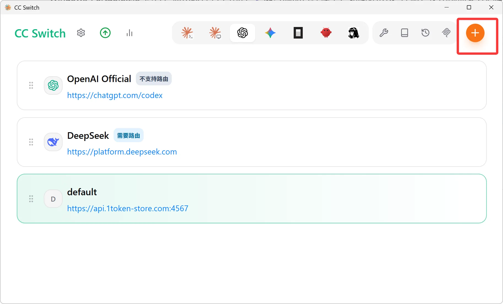
Task: Open the book icon in the toolbar
Action: [x=404, y=33]
